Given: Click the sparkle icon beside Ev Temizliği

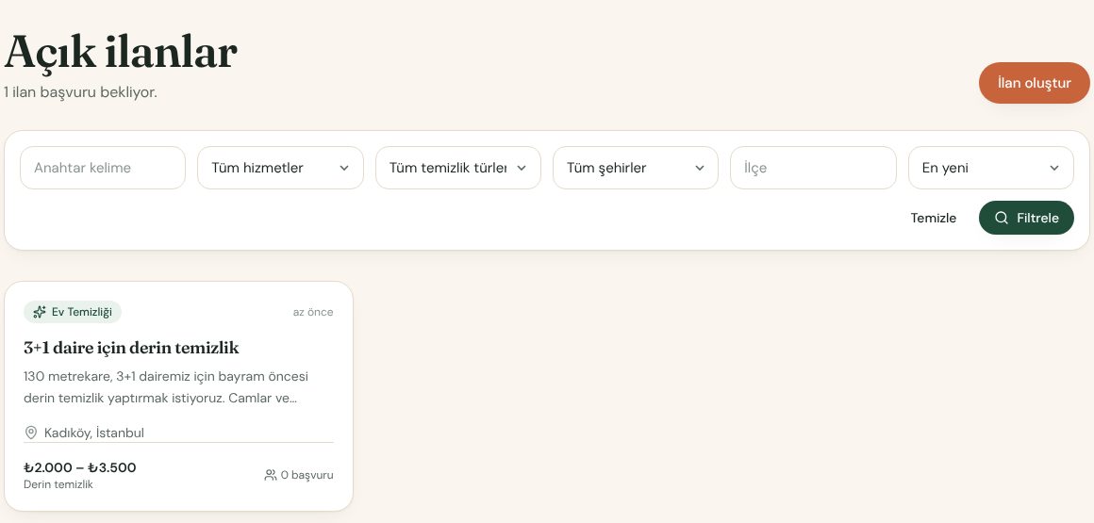Looking at the screenshot, I should [x=40, y=312].
